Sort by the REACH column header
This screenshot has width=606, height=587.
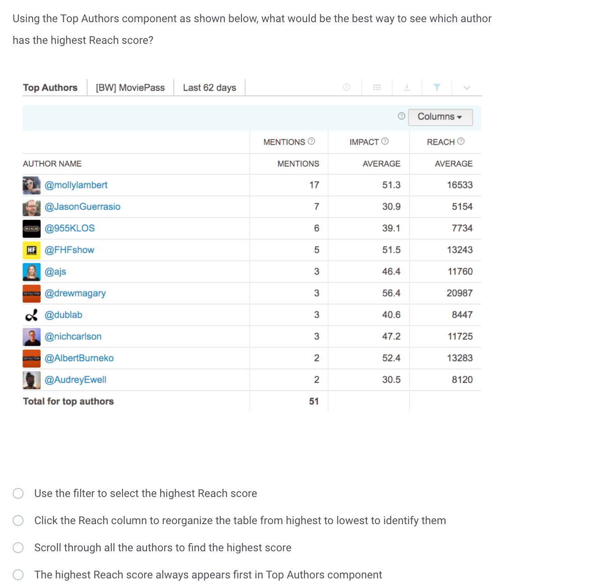tap(440, 142)
